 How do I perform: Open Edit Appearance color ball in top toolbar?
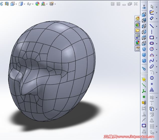[x=37, y=4]
